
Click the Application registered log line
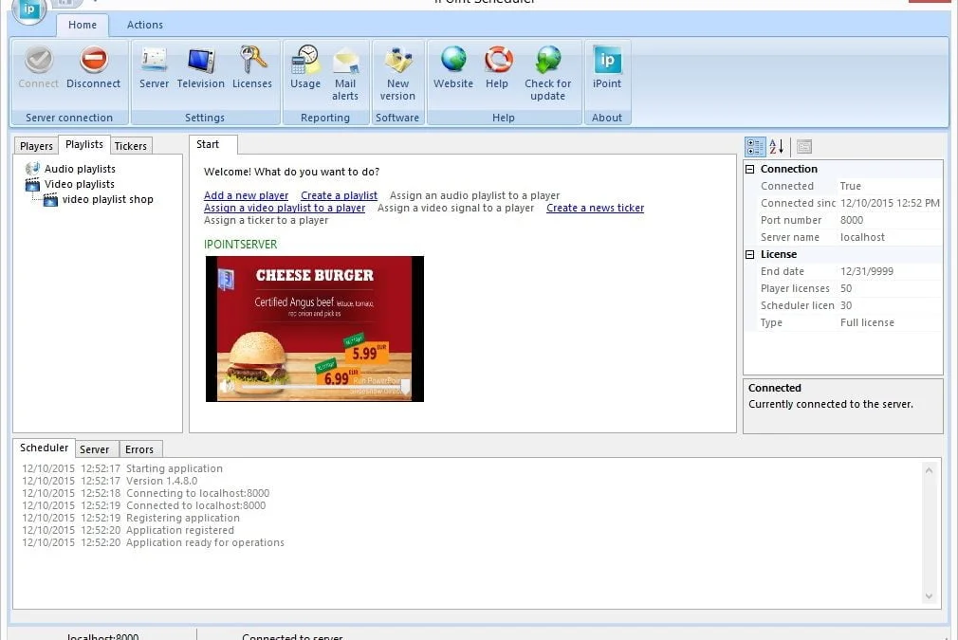point(128,530)
